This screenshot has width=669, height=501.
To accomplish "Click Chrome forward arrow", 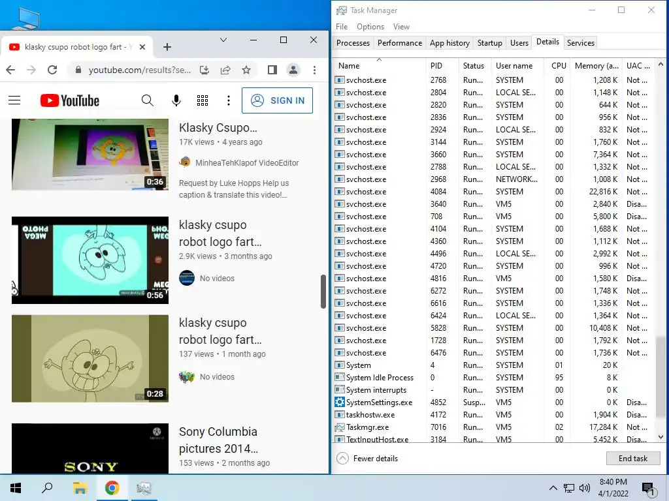I will pos(31,70).
